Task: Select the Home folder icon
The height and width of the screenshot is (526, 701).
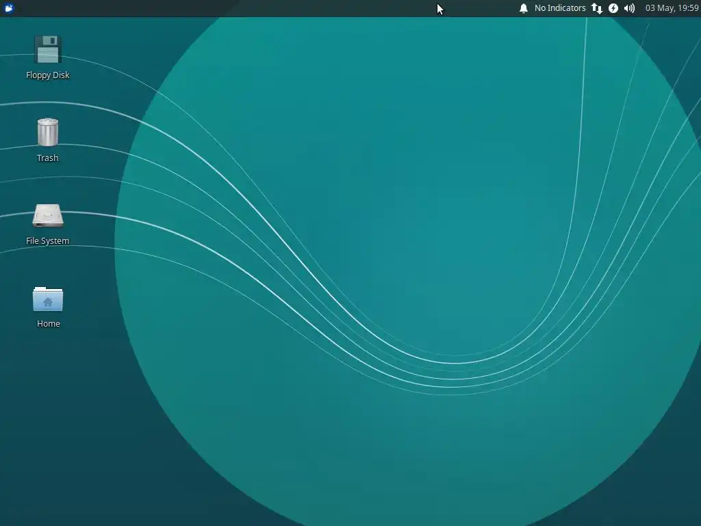Action: pyautogui.click(x=48, y=299)
